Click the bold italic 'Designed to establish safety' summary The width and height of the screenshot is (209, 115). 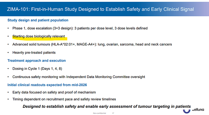[x=107, y=106]
